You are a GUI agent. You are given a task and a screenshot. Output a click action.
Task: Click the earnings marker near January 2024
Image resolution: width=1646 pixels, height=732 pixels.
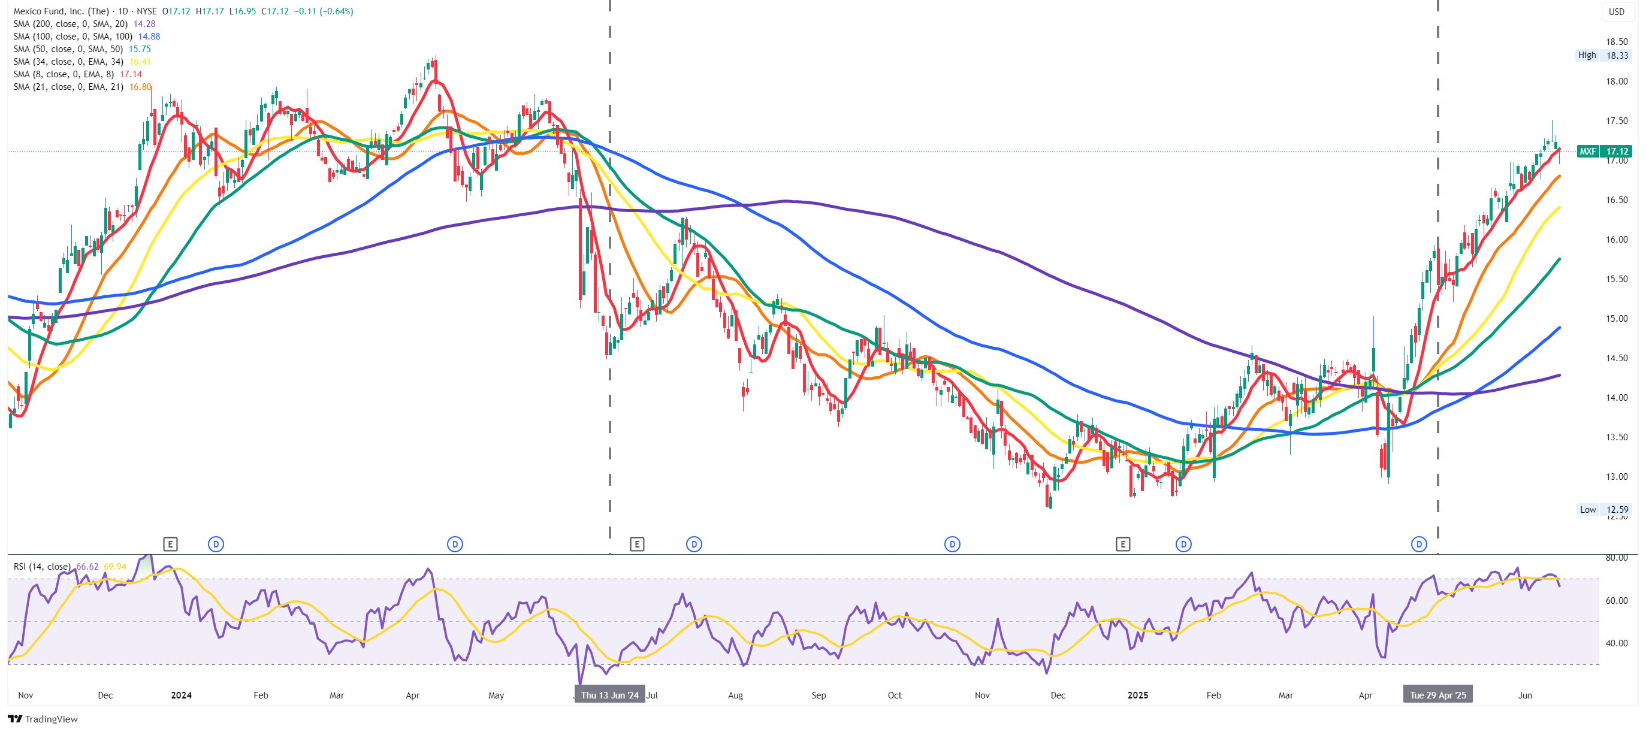tap(170, 545)
